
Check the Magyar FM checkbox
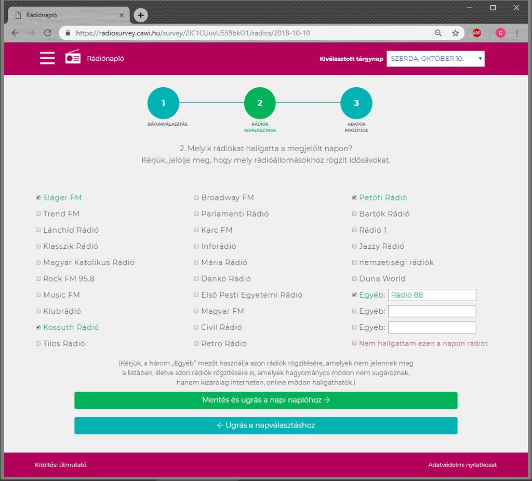196,311
